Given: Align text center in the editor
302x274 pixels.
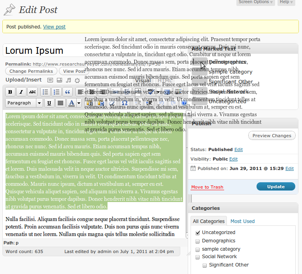Looking at the screenshot, I should (x=92, y=92).
